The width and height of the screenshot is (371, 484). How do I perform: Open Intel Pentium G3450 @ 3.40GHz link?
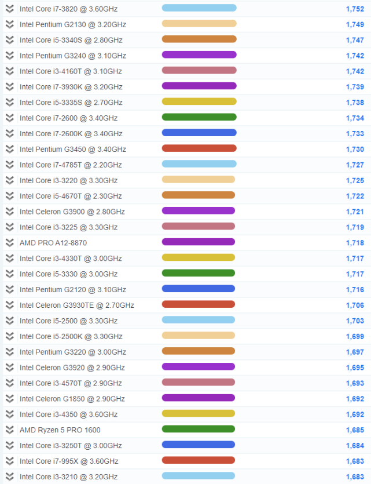(73, 150)
